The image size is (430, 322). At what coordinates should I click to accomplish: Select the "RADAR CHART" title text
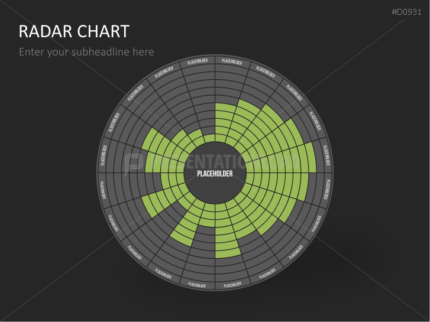tap(74, 31)
